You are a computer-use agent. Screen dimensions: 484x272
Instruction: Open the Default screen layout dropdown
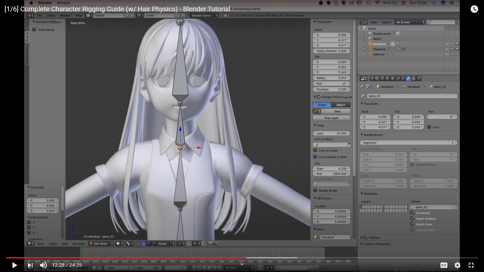coord(109,15)
